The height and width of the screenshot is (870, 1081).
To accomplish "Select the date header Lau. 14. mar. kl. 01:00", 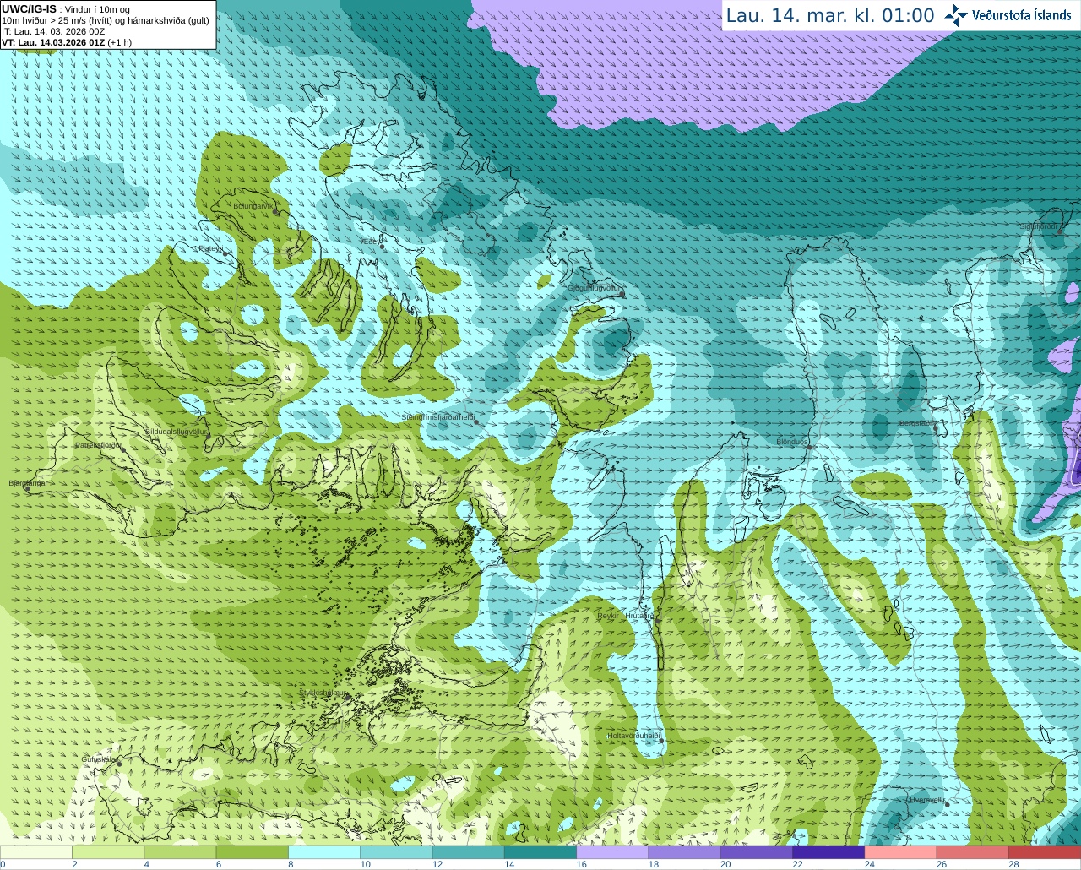I will coord(830,15).
